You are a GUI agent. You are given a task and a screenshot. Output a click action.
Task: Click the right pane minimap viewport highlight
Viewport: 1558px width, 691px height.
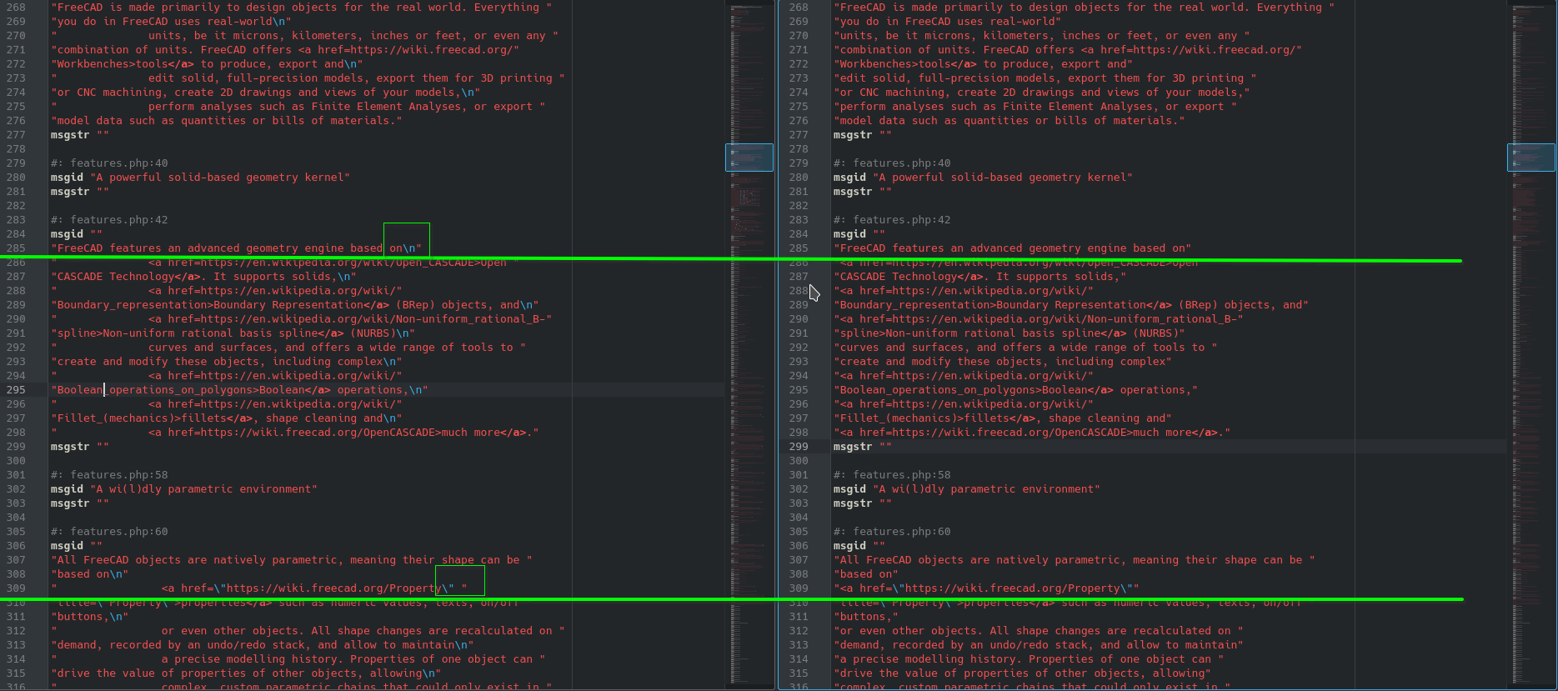tap(1531, 158)
